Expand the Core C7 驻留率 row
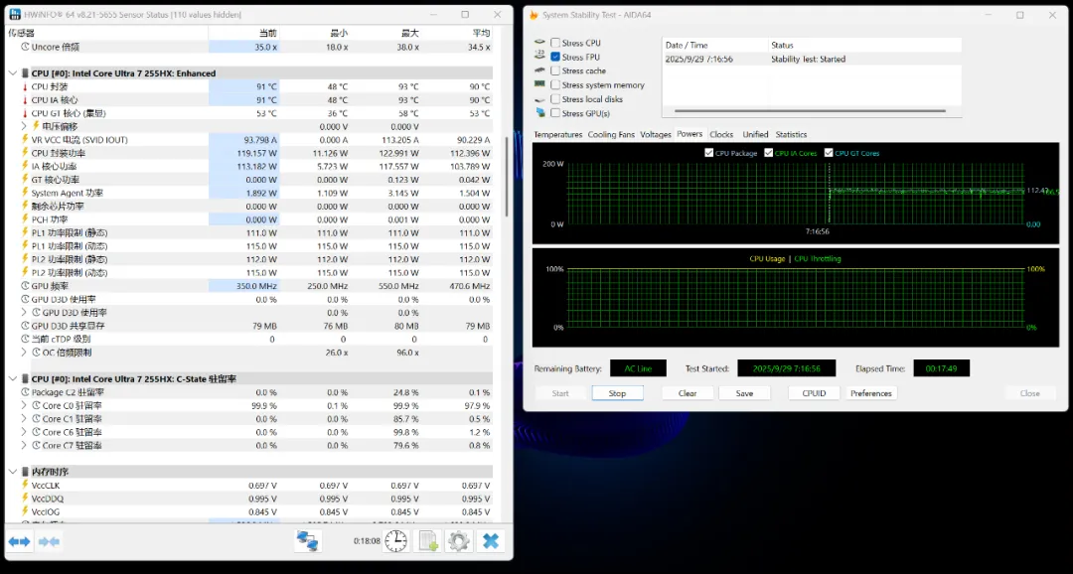Image resolution: width=1073 pixels, height=574 pixels. tap(25, 445)
